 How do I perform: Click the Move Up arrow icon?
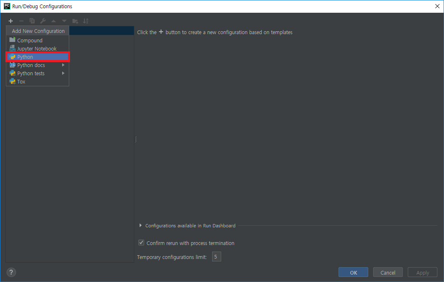tap(54, 21)
